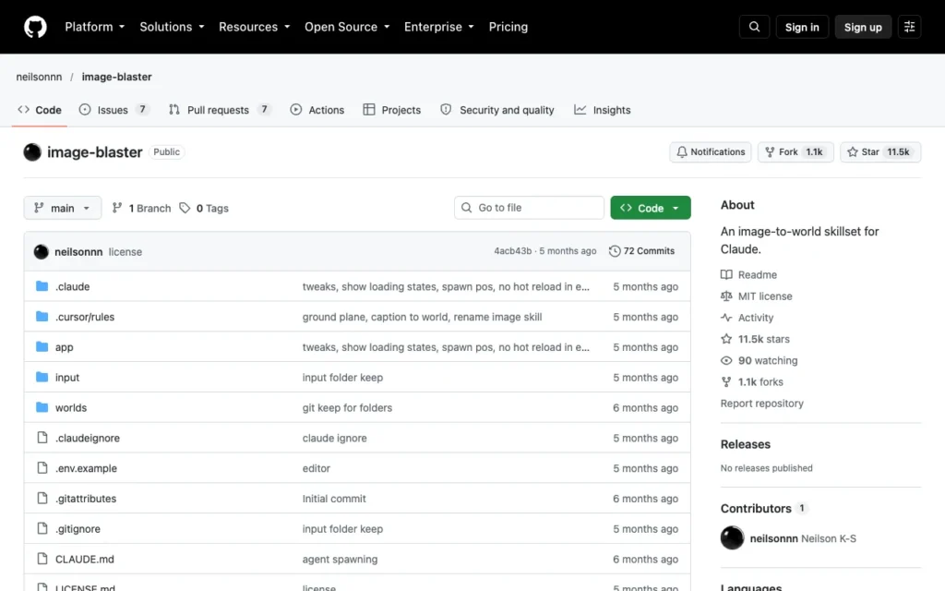The image size is (945, 591).
Task: Star the repository with Star button
Action: click(879, 152)
